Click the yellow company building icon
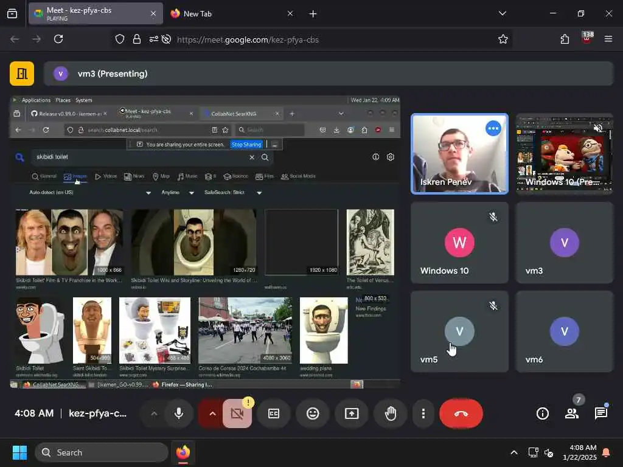 tap(22, 74)
